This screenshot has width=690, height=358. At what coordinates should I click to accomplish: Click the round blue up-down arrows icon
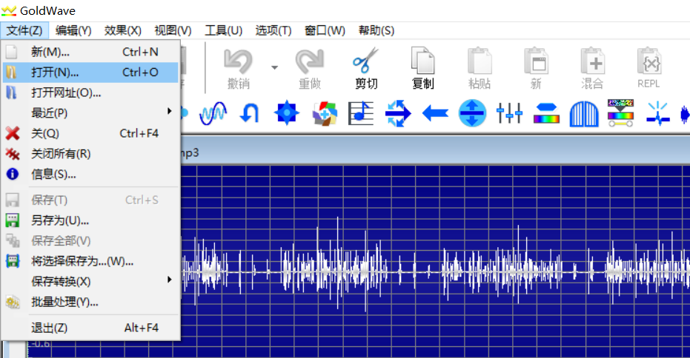point(472,113)
